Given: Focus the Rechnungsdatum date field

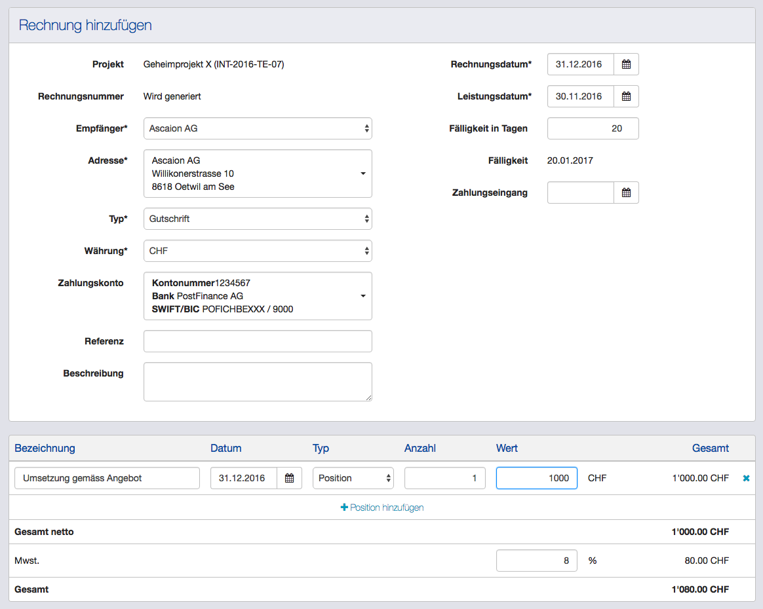Looking at the screenshot, I should pyautogui.click(x=581, y=64).
